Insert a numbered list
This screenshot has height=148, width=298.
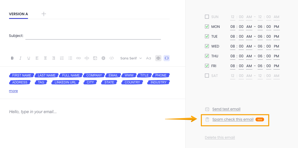[62, 58]
